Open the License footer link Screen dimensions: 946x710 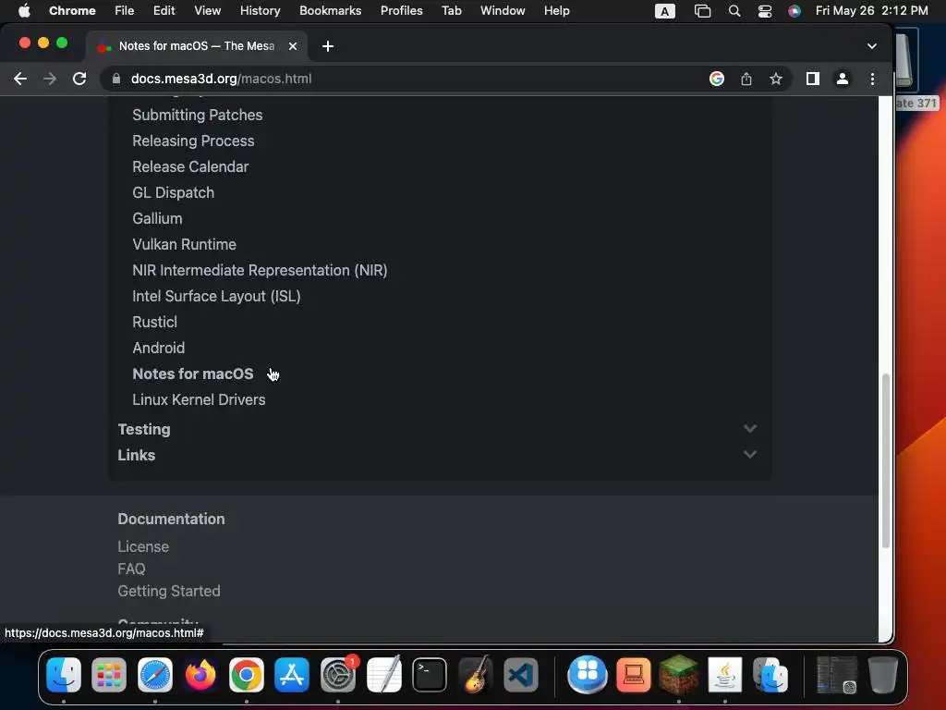(x=143, y=547)
